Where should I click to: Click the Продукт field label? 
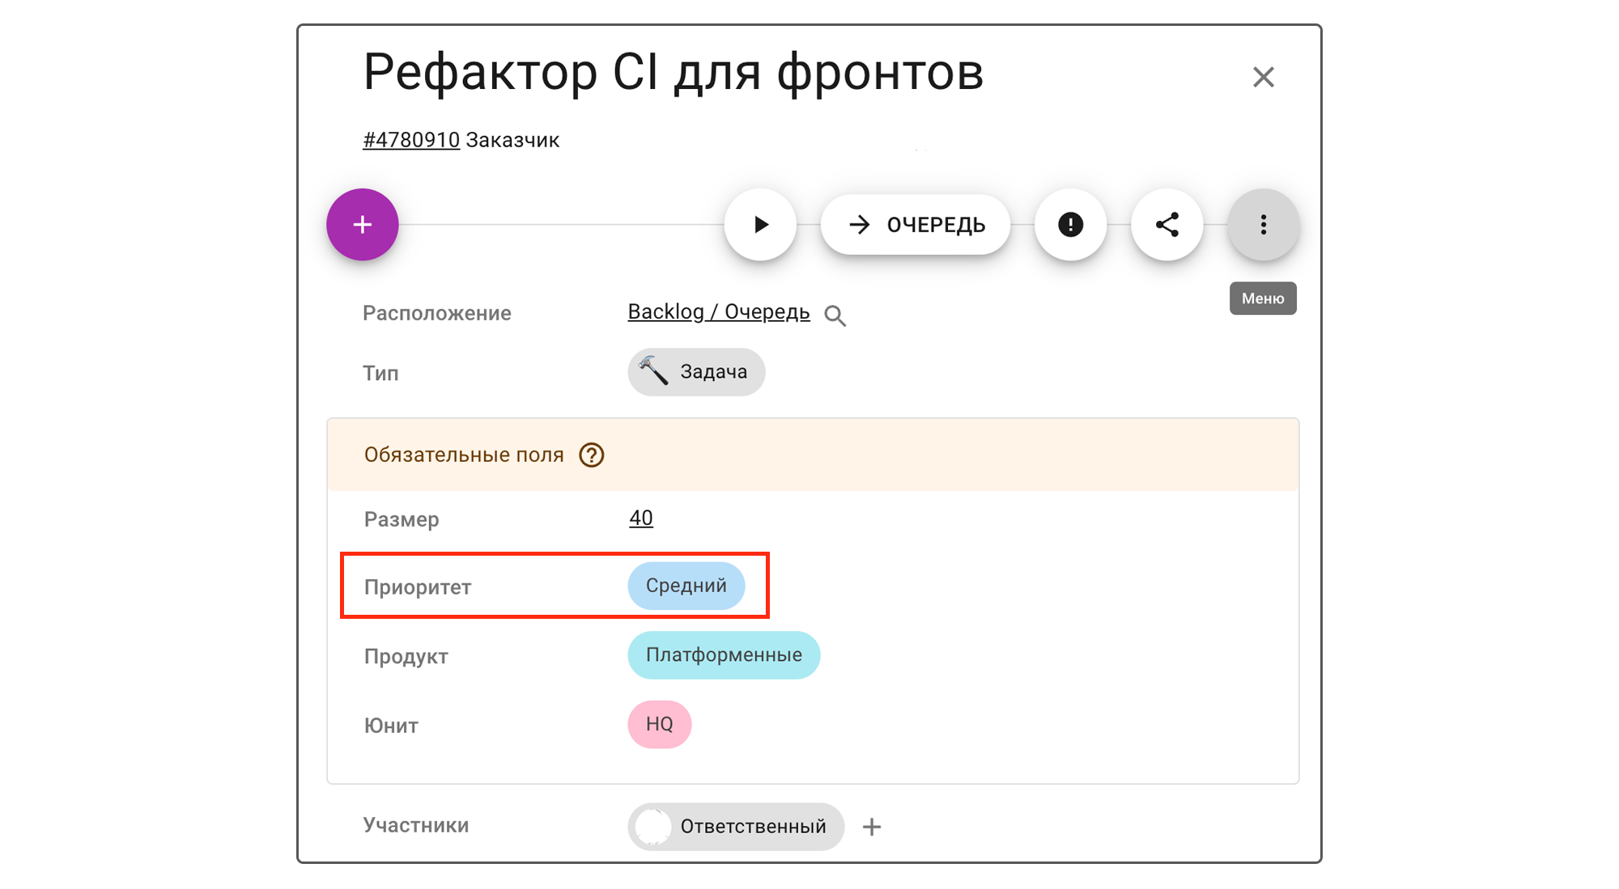point(406,656)
